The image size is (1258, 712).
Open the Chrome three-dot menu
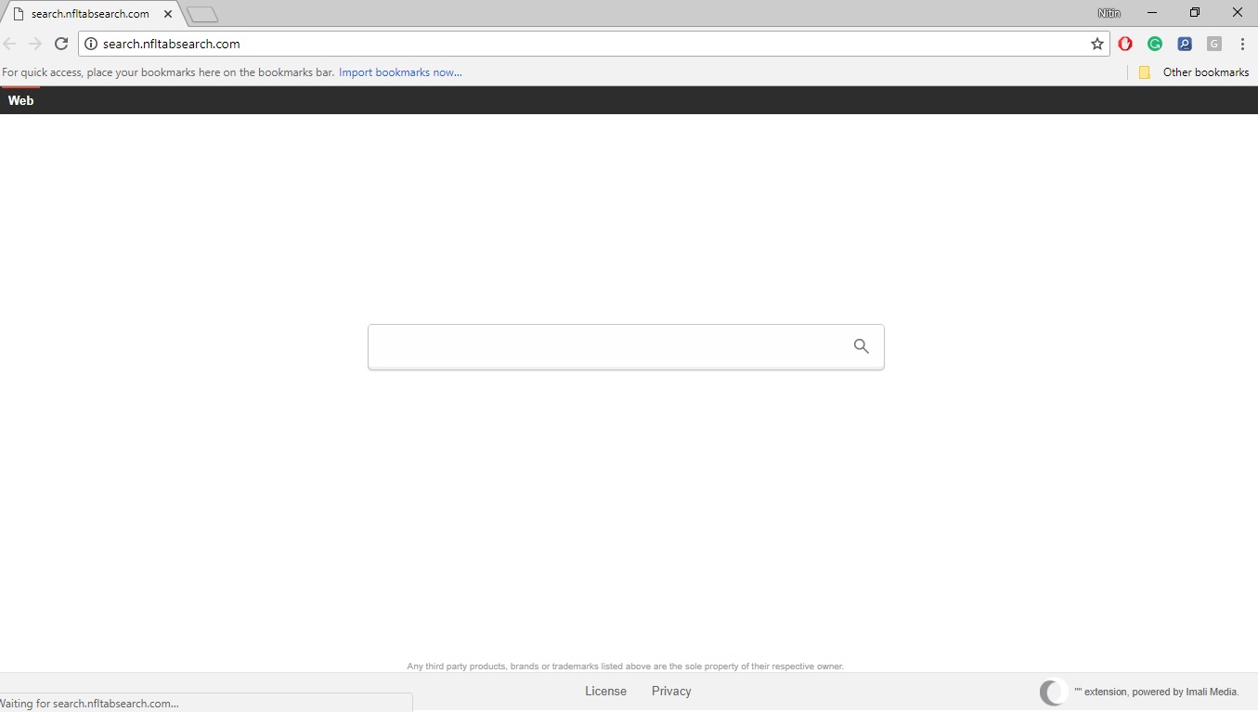[x=1243, y=43]
